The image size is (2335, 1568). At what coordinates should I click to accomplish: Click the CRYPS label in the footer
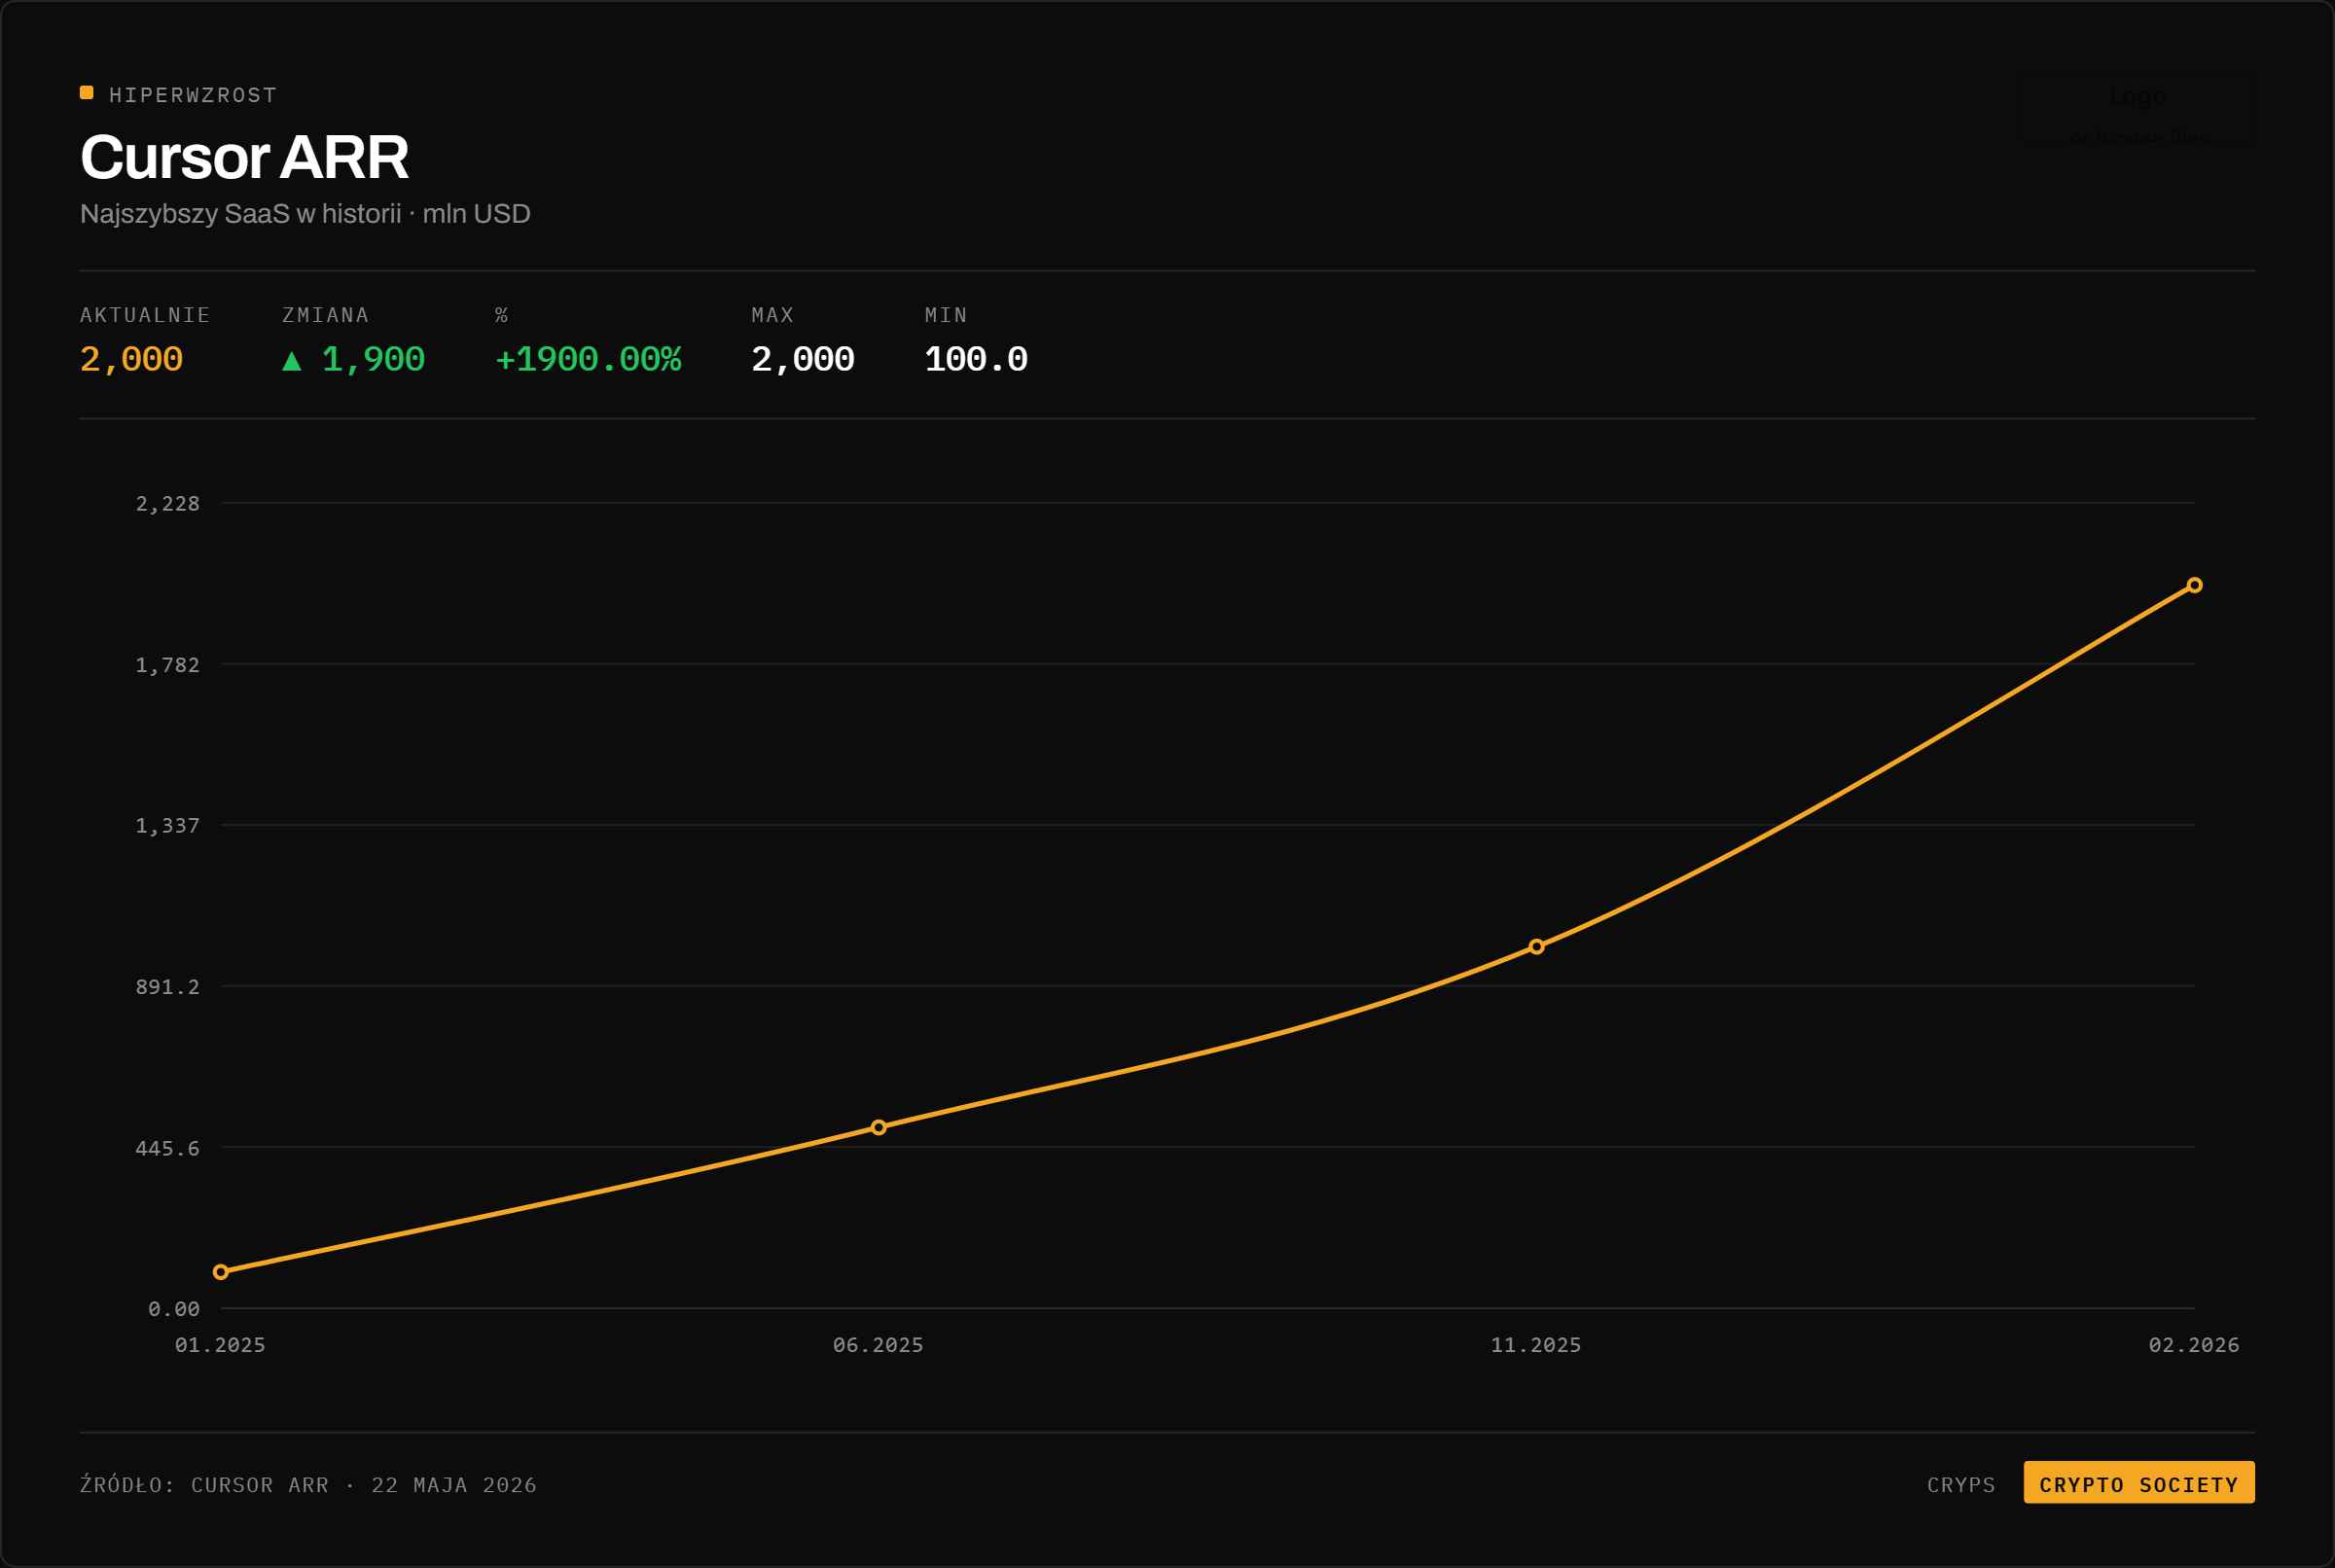coord(1961,1485)
